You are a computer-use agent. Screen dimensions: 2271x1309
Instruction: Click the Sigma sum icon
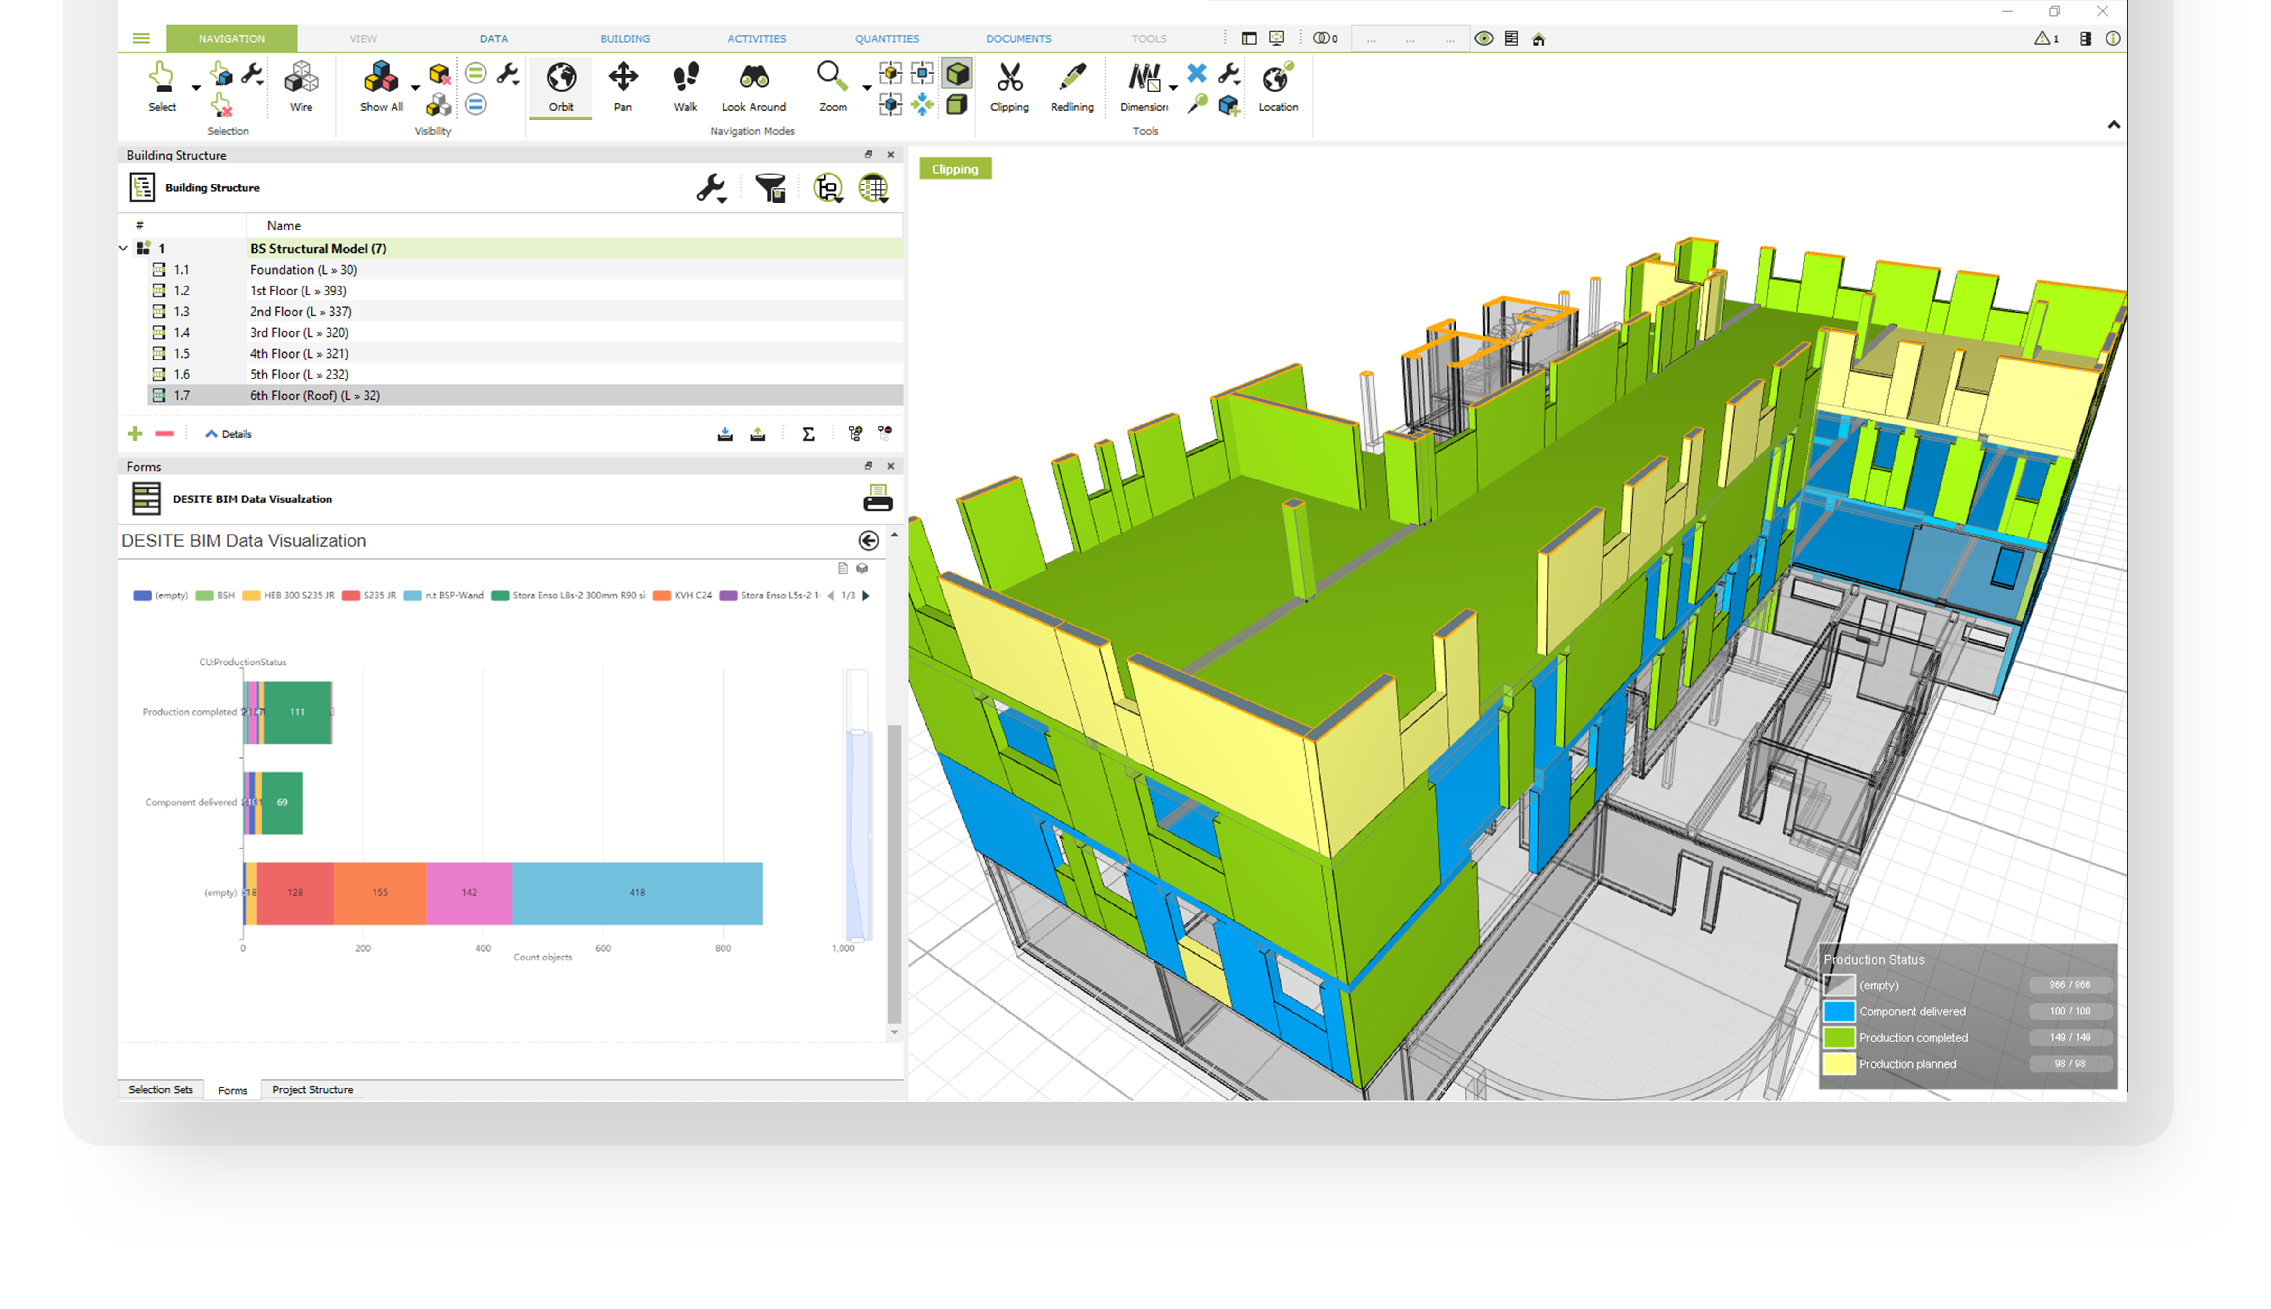pyautogui.click(x=808, y=434)
